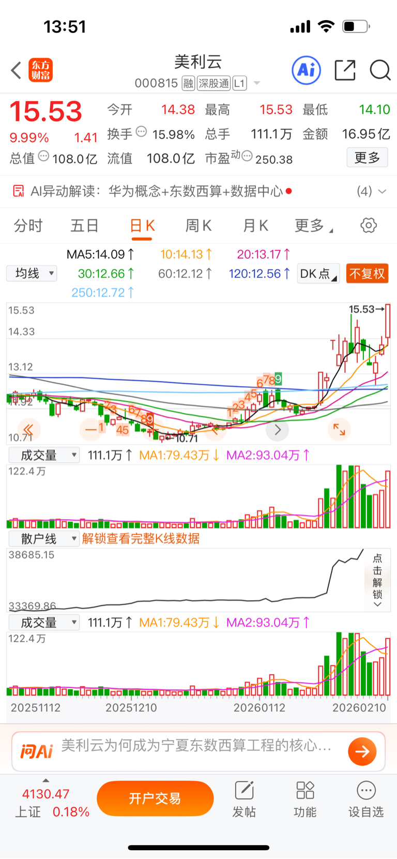Tap the share export icon
Image resolution: width=397 pixels, height=859 pixels.
[x=345, y=70]
